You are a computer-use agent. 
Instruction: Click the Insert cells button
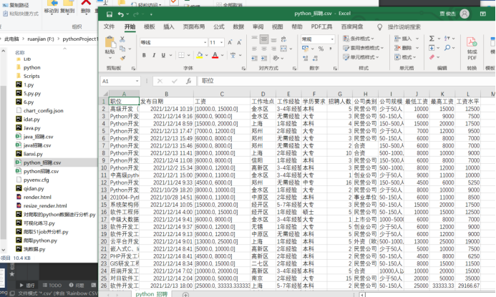407,39
